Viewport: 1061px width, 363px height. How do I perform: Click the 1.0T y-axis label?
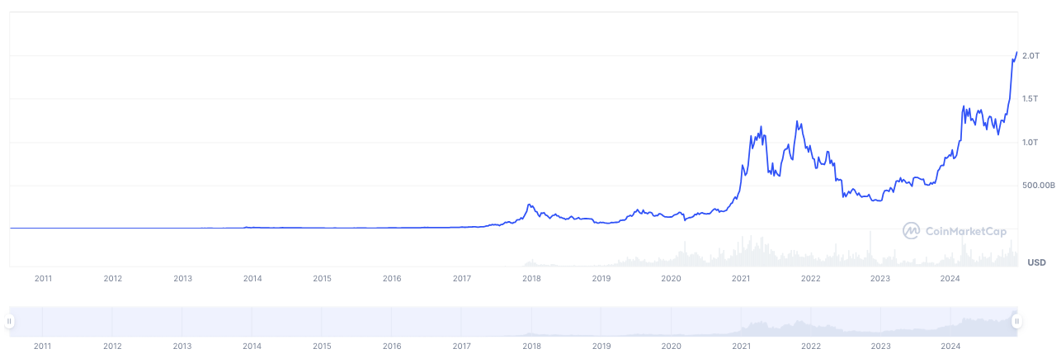pyautogui.click(x=1030, y=143)
